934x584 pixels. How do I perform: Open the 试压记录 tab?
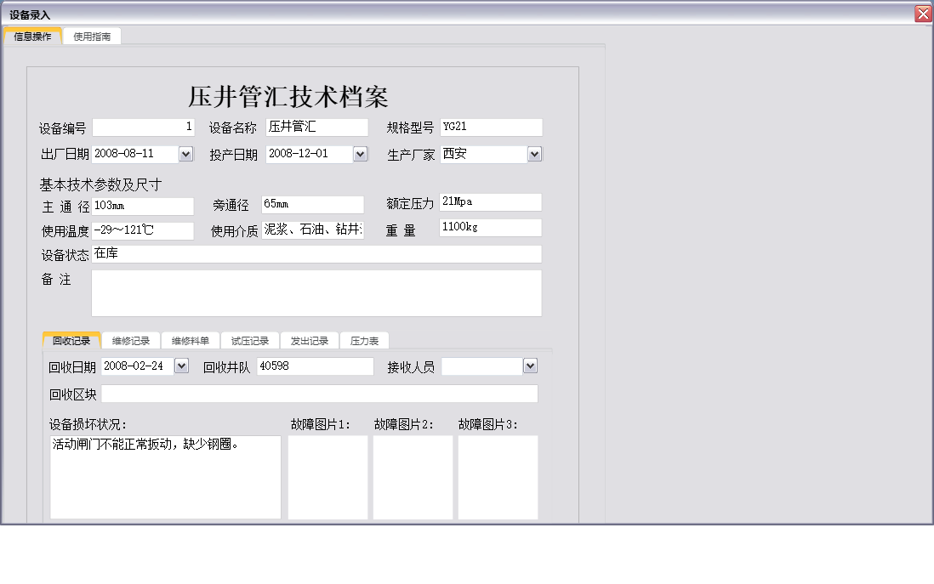[249, 340]
